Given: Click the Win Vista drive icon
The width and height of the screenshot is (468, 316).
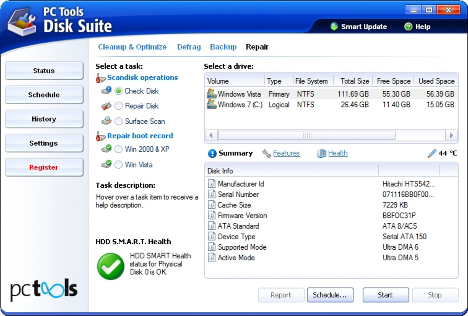Looking at the screenshot, I should pos(107,164).
